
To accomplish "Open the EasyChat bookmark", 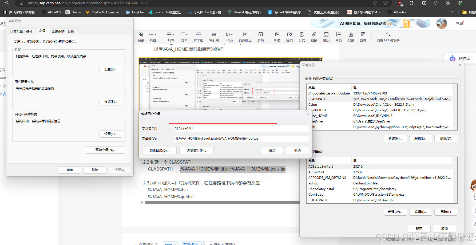I will (136, 12).
